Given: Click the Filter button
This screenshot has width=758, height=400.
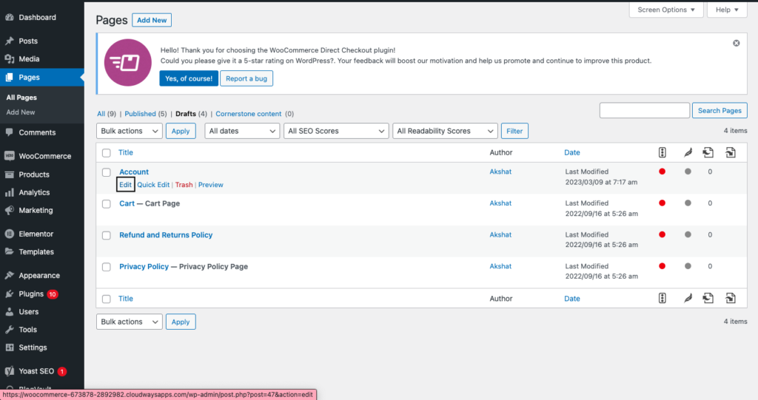Looking at the screenshot, I should click(514, 131).
